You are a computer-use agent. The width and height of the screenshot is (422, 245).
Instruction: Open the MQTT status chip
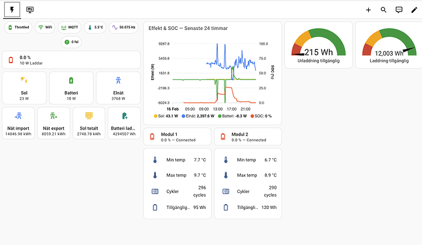70,27
